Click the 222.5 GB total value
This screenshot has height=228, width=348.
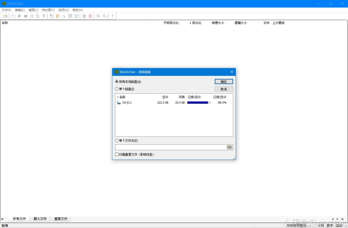(x=163, y=103)
